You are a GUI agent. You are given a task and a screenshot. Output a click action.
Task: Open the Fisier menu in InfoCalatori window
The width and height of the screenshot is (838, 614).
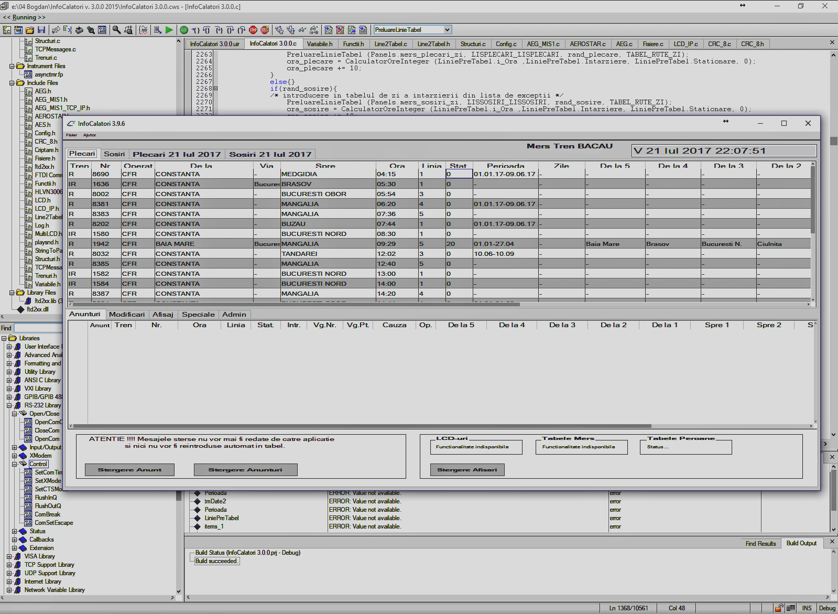(x=71, y=135)
